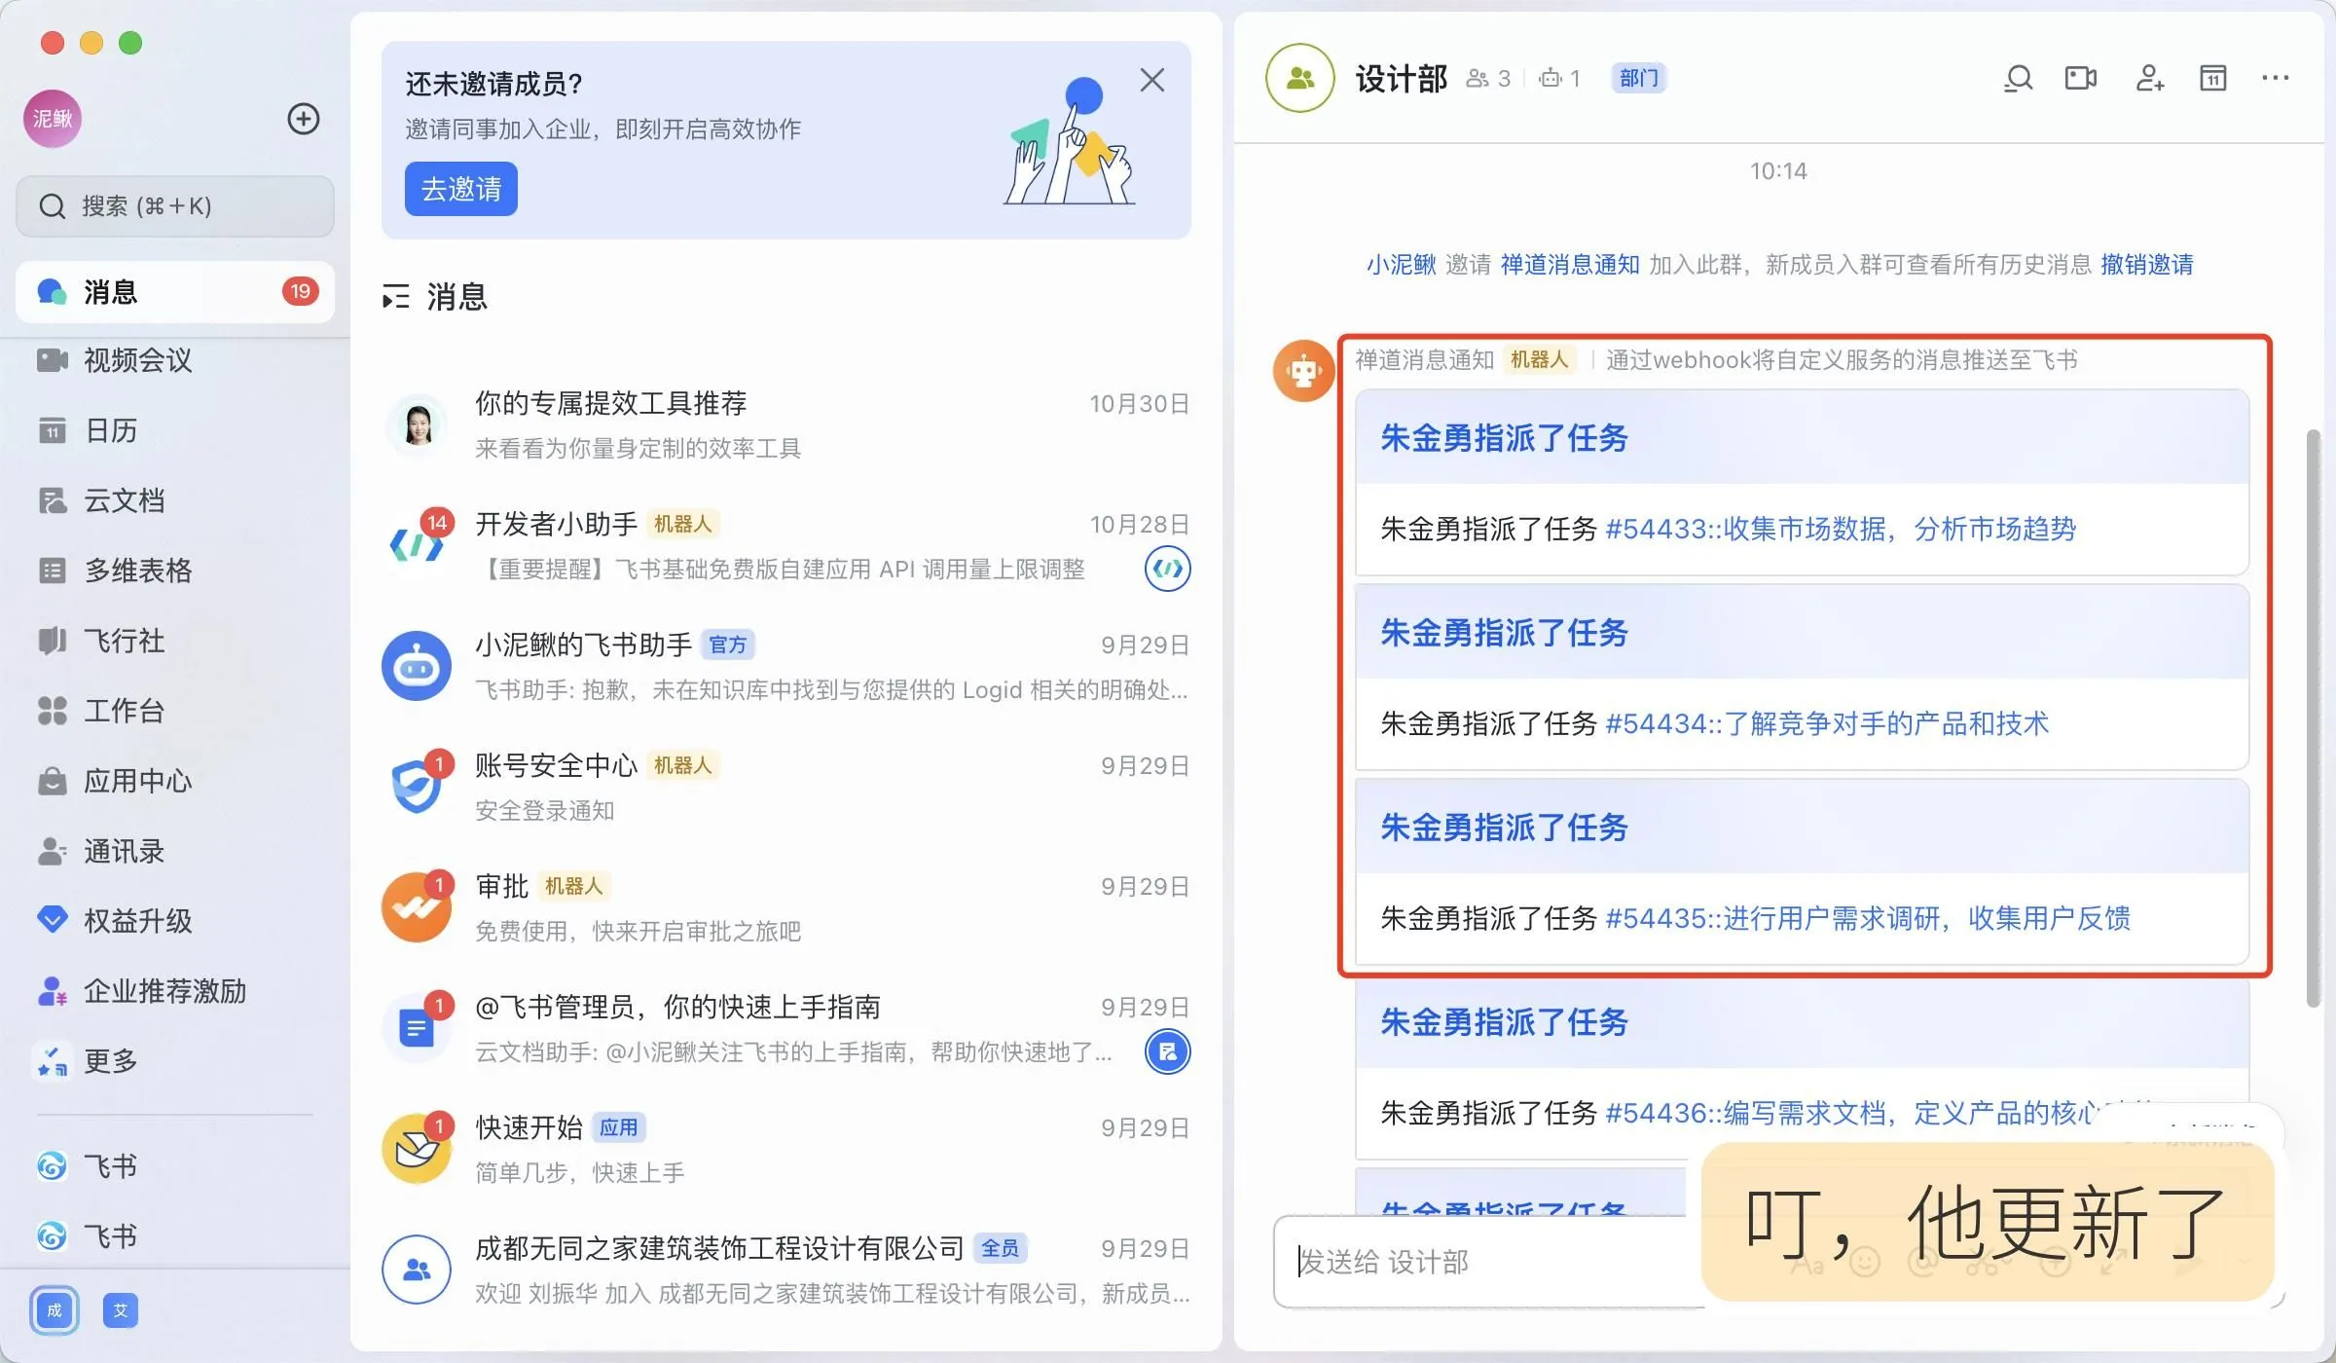Dismiss the invite members banner
The height and width of the screenshot is (1363, 2336).
(x=1152, y=80)
